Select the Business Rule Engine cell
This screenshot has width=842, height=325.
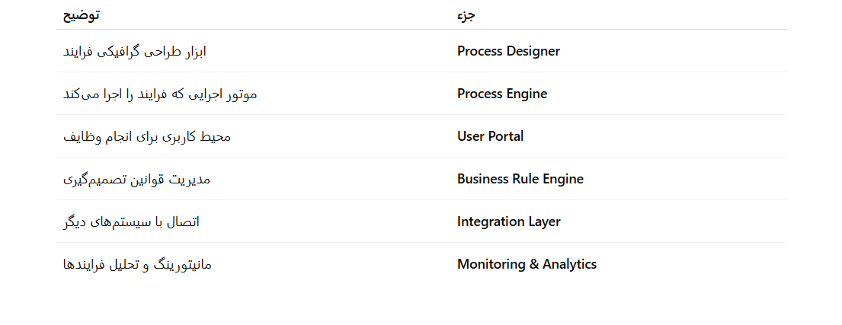click(x=520, y=179)
